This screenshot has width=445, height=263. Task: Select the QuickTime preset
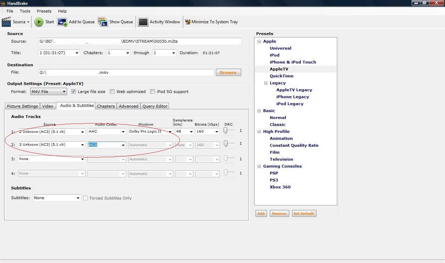(282, 76)
